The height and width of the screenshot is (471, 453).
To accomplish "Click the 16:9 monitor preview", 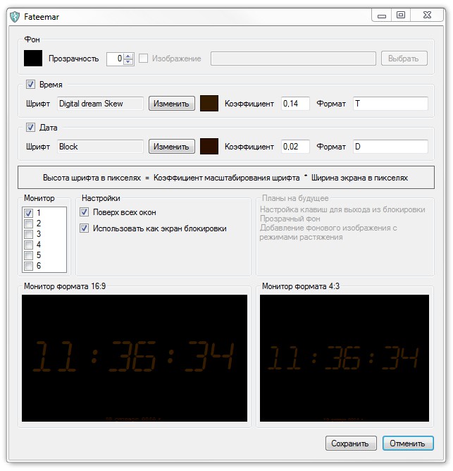I will point(135,358).
